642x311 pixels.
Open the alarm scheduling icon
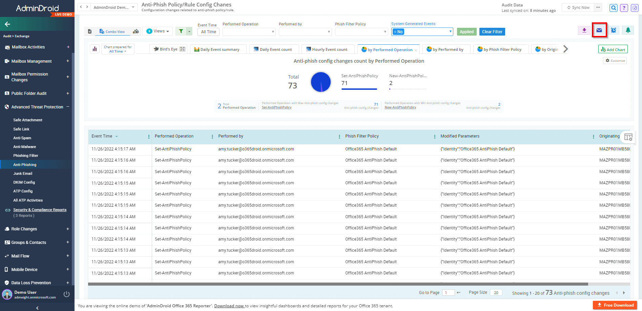(613, 30)
